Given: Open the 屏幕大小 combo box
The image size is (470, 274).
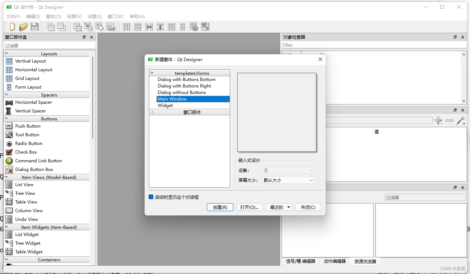Looking at the screenshot, I should click(x=288, y=180).
